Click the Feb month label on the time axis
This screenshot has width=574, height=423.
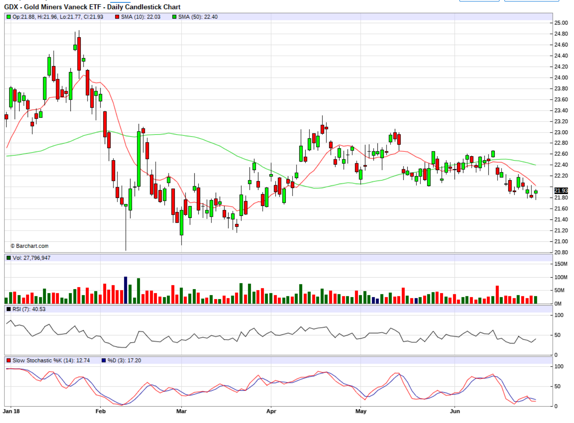tap(101, 411)
